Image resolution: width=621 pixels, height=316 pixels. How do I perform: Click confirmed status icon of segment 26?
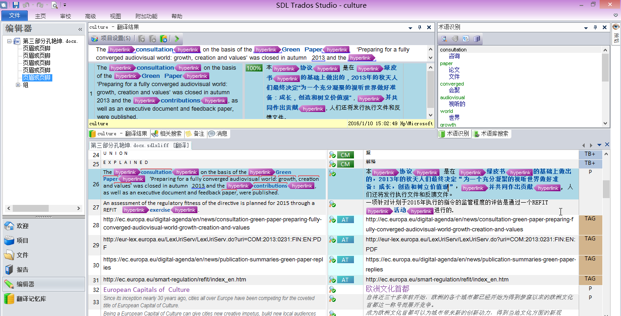(333, 173)
